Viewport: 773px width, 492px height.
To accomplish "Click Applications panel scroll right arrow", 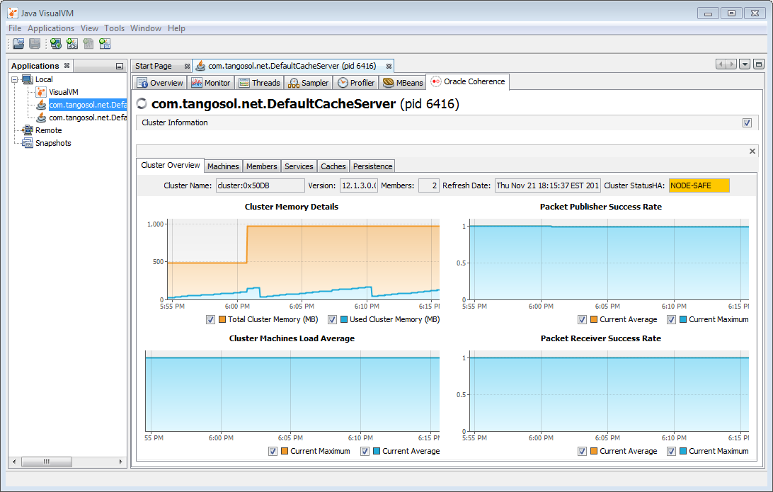I will click(x=120, y=462).
